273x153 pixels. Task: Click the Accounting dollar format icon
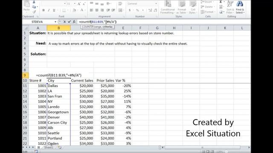pos(130,10)
